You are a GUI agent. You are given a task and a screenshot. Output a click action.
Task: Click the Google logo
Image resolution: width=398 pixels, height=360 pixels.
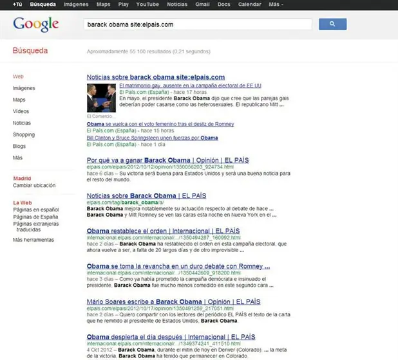(36, 24)
